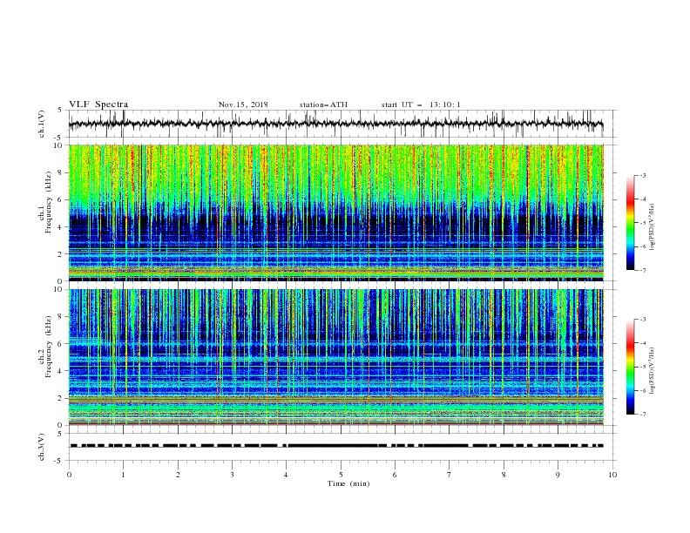Click time axis tick label "2"

[178, 475]
